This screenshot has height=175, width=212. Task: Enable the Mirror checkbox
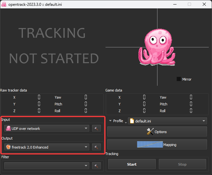click(179, 79)
